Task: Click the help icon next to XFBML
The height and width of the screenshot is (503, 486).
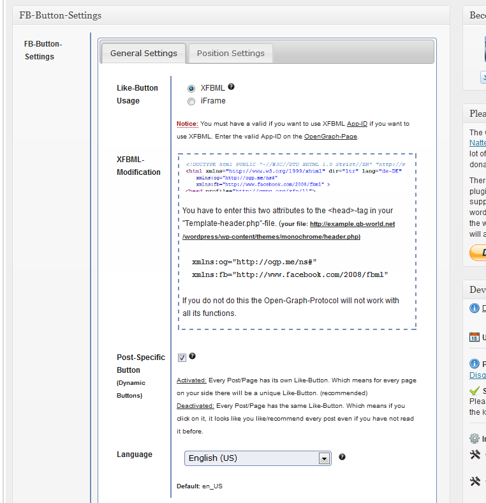Action: (x=231, y=87)
